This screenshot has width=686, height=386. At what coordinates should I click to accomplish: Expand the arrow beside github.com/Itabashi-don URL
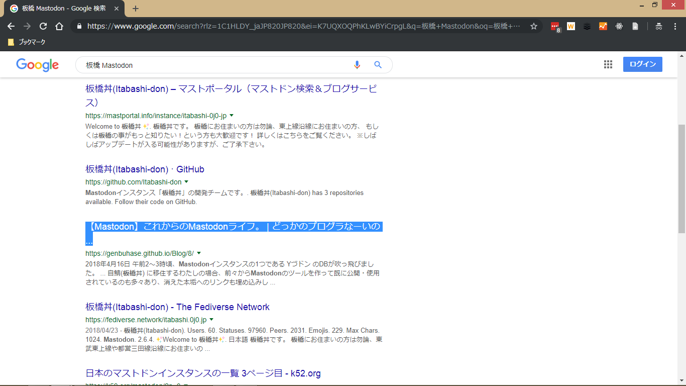[186, 182]
